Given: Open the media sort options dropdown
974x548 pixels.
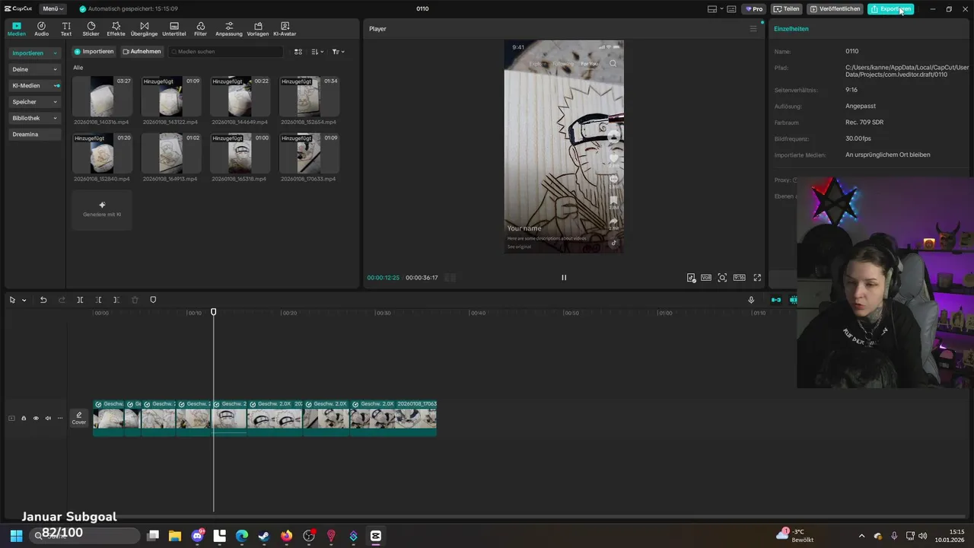Looking at the screenshot, I should pos(317,52).
